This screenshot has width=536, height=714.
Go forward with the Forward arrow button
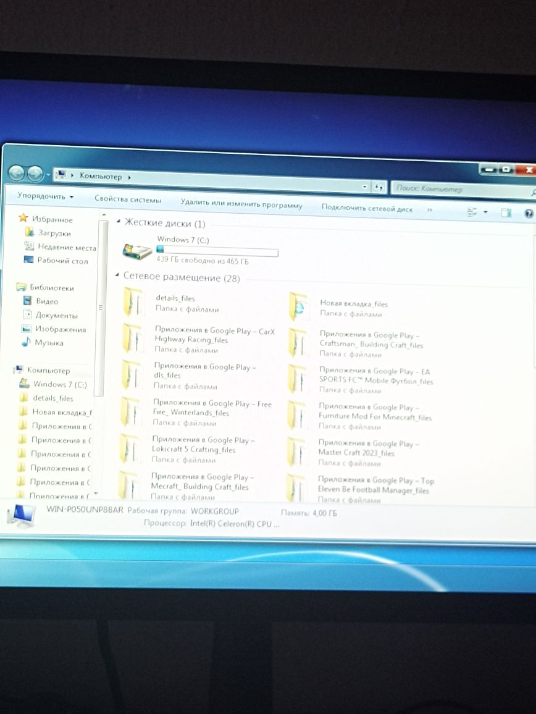[35, 174]
